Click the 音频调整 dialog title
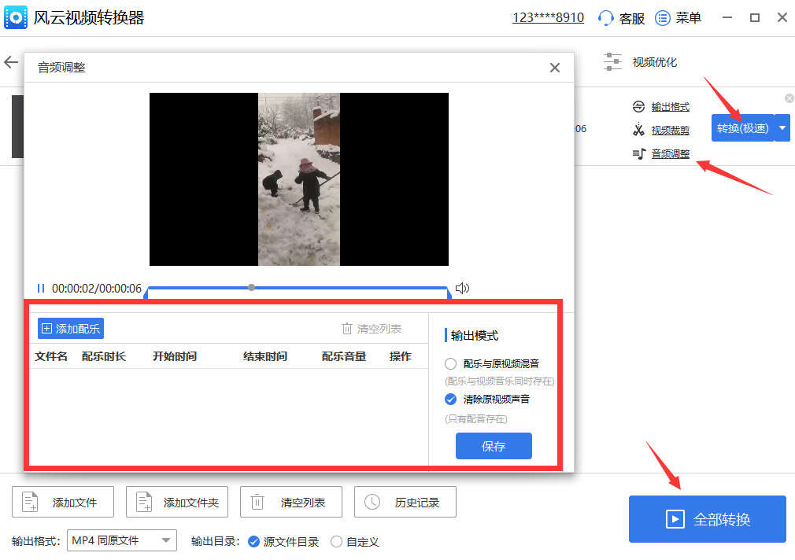This screenshot has width=795, height=560. point(61,68)
